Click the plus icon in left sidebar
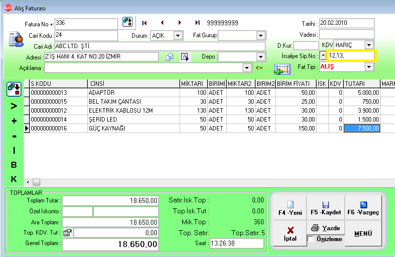 [x=14, y=121]
